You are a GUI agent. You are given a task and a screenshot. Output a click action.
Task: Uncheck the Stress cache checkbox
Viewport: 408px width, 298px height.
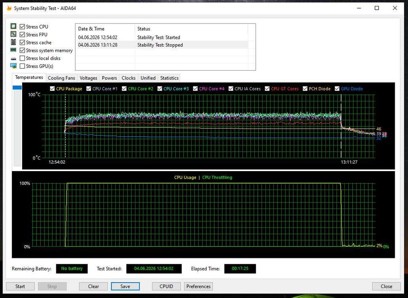click(x=22, y=42)
